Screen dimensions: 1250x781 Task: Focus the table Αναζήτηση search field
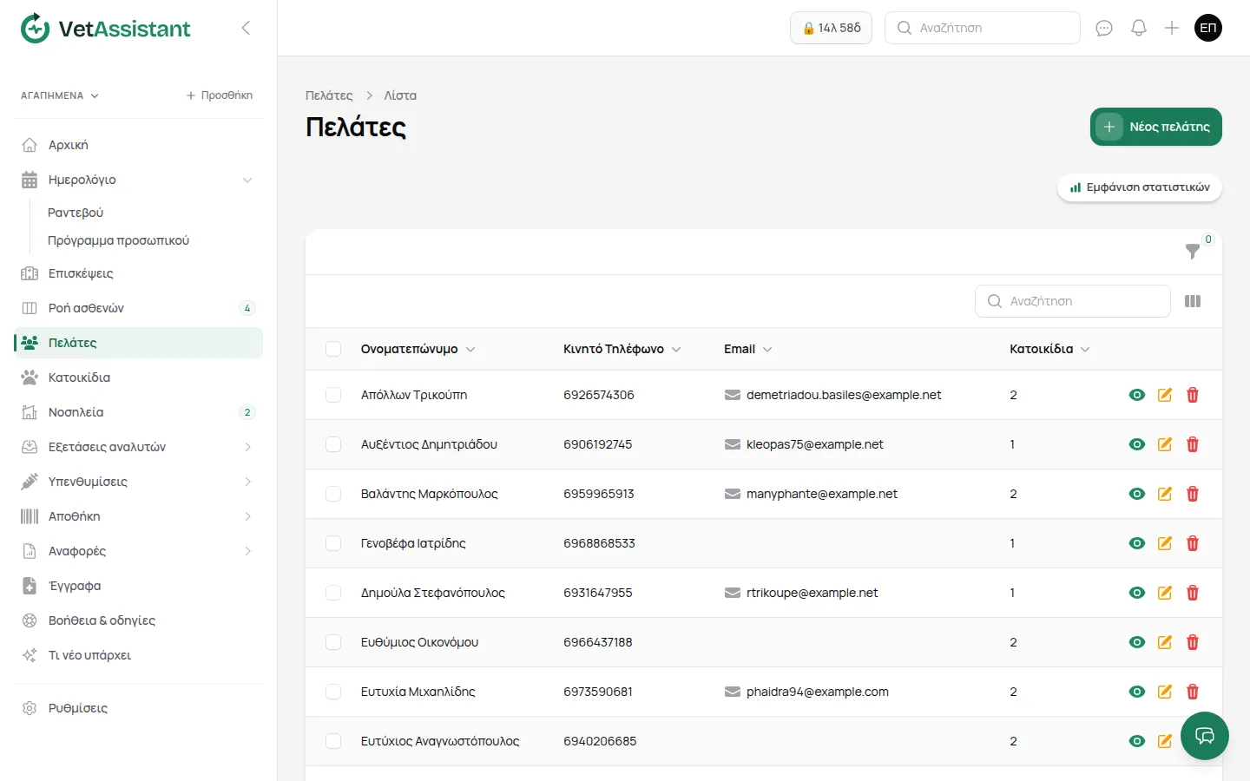pyautogui.click(x=1073, y=301)
